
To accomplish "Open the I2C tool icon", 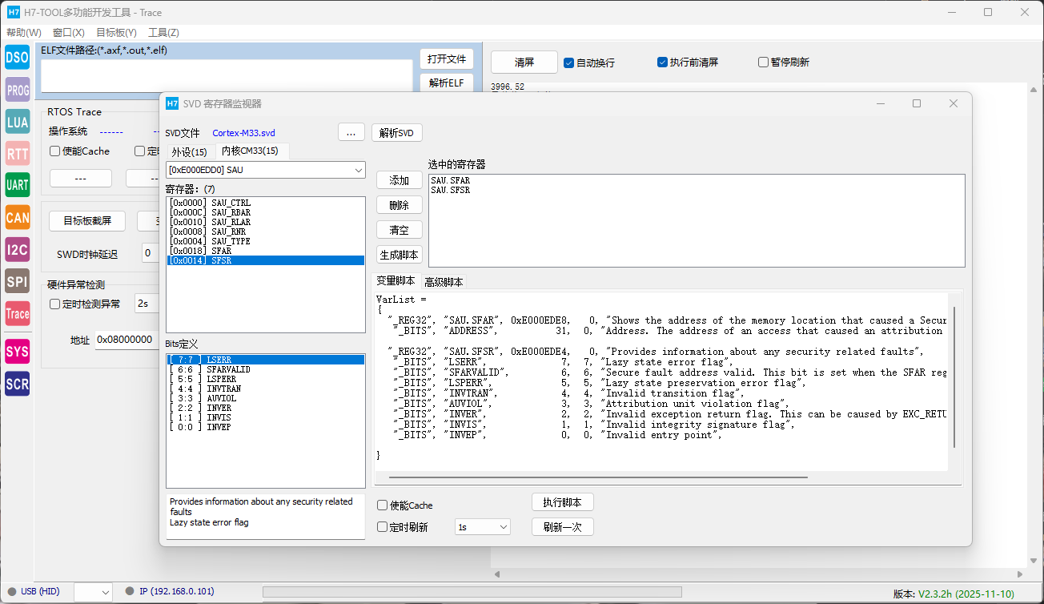I will click(x=17, y=249).
